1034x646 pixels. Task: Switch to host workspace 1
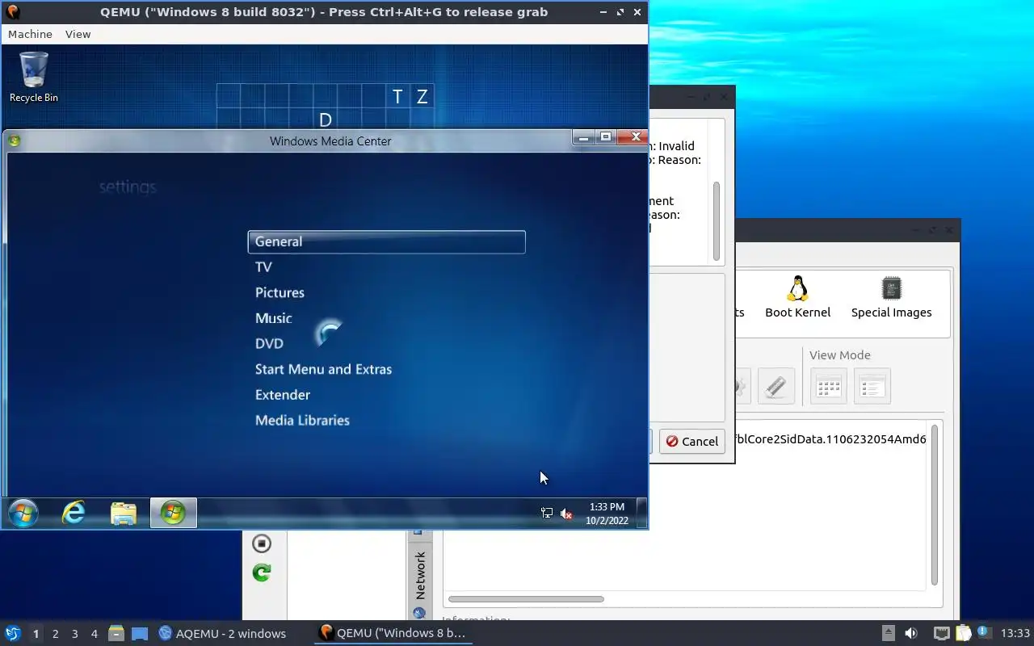pyautogui.click(x=36, y=633)
